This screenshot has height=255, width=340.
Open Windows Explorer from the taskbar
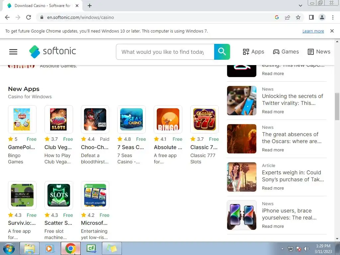(x=30, y=248)
